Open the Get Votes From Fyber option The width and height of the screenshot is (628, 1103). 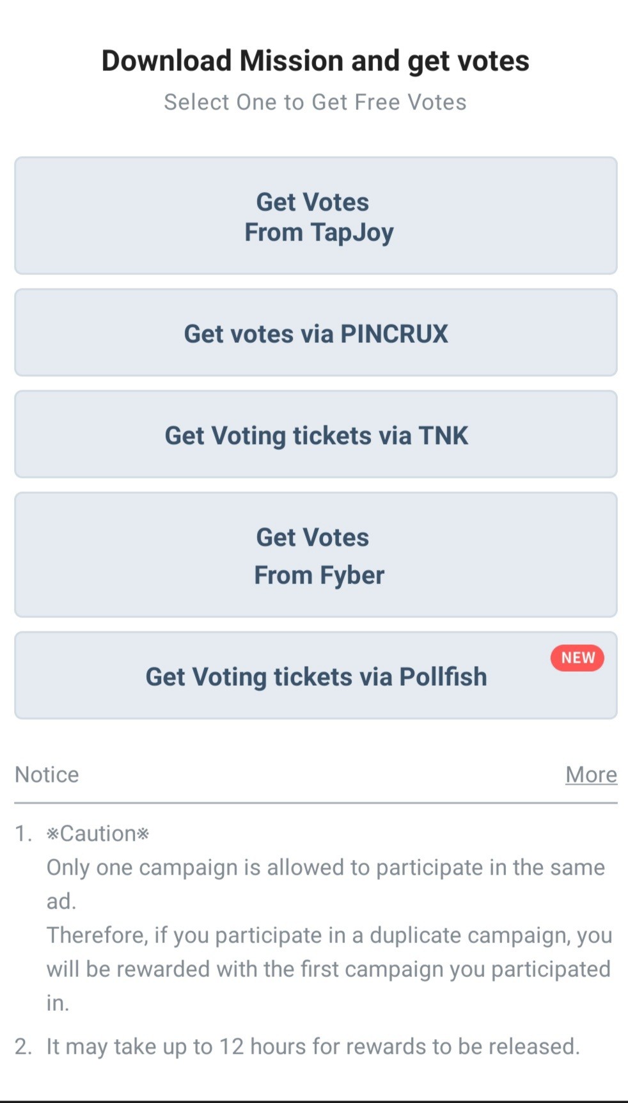(x=315, y=555)
